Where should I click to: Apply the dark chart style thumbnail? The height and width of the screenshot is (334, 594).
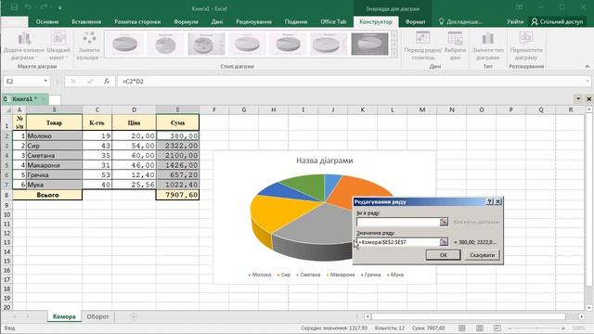tap(369, 45)
